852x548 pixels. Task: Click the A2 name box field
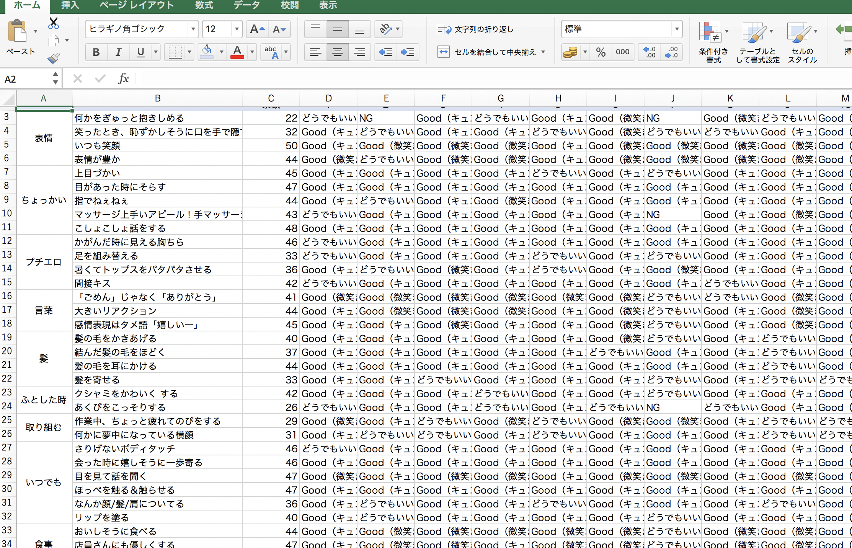coord(26,79)
